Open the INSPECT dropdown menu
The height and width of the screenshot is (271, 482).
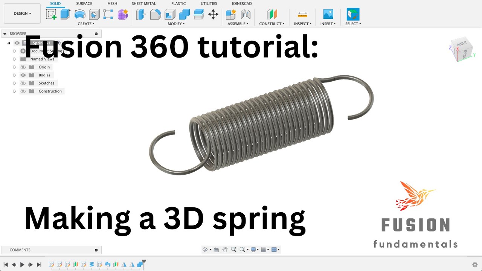tap(303, 24)
